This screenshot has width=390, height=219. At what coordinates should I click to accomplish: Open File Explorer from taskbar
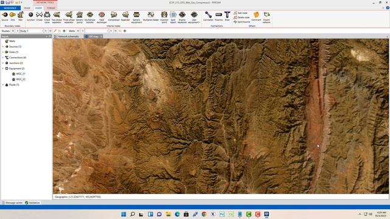[168, 214]
